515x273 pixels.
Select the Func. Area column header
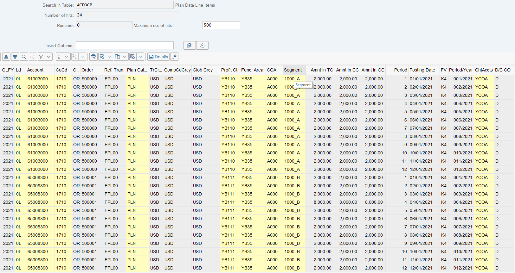click(x=252, y=70)
